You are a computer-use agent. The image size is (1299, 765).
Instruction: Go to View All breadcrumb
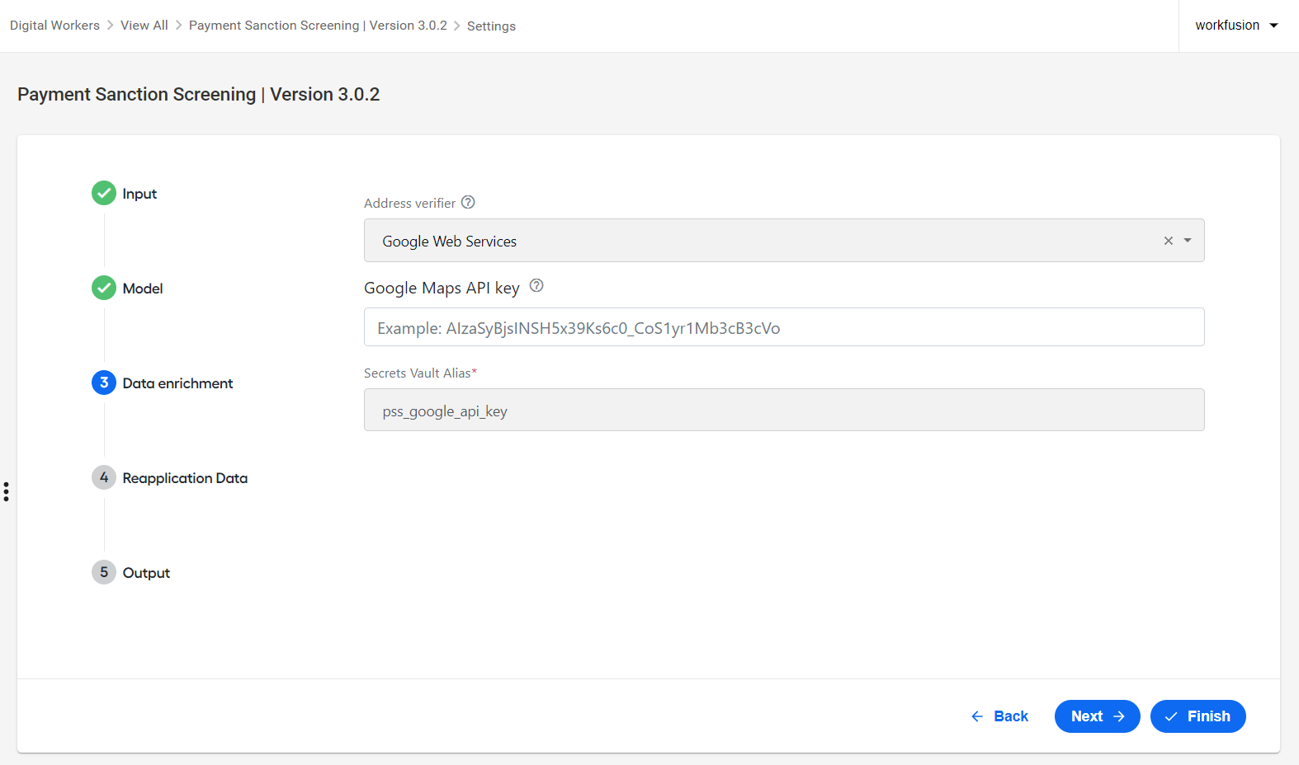click(144, 26)
